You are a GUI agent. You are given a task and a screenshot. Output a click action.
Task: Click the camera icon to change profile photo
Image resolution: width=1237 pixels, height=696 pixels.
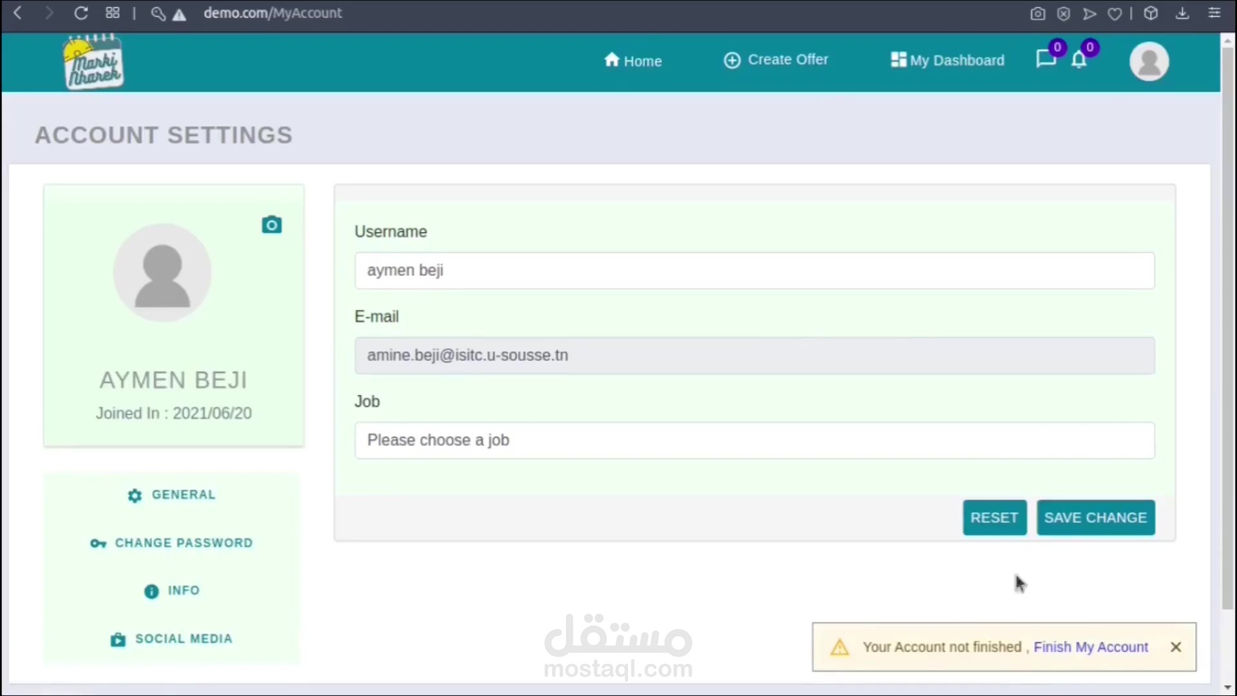coord(271,225)
